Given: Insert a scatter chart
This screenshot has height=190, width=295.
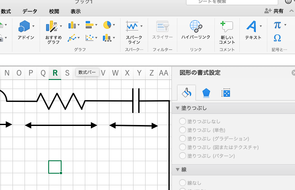Looking at the screenshot, I should [90, 38].
